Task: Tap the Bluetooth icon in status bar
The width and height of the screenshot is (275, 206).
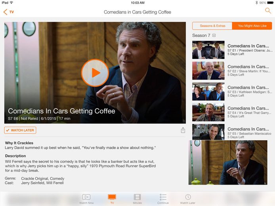Action: [x=256, y=3]
